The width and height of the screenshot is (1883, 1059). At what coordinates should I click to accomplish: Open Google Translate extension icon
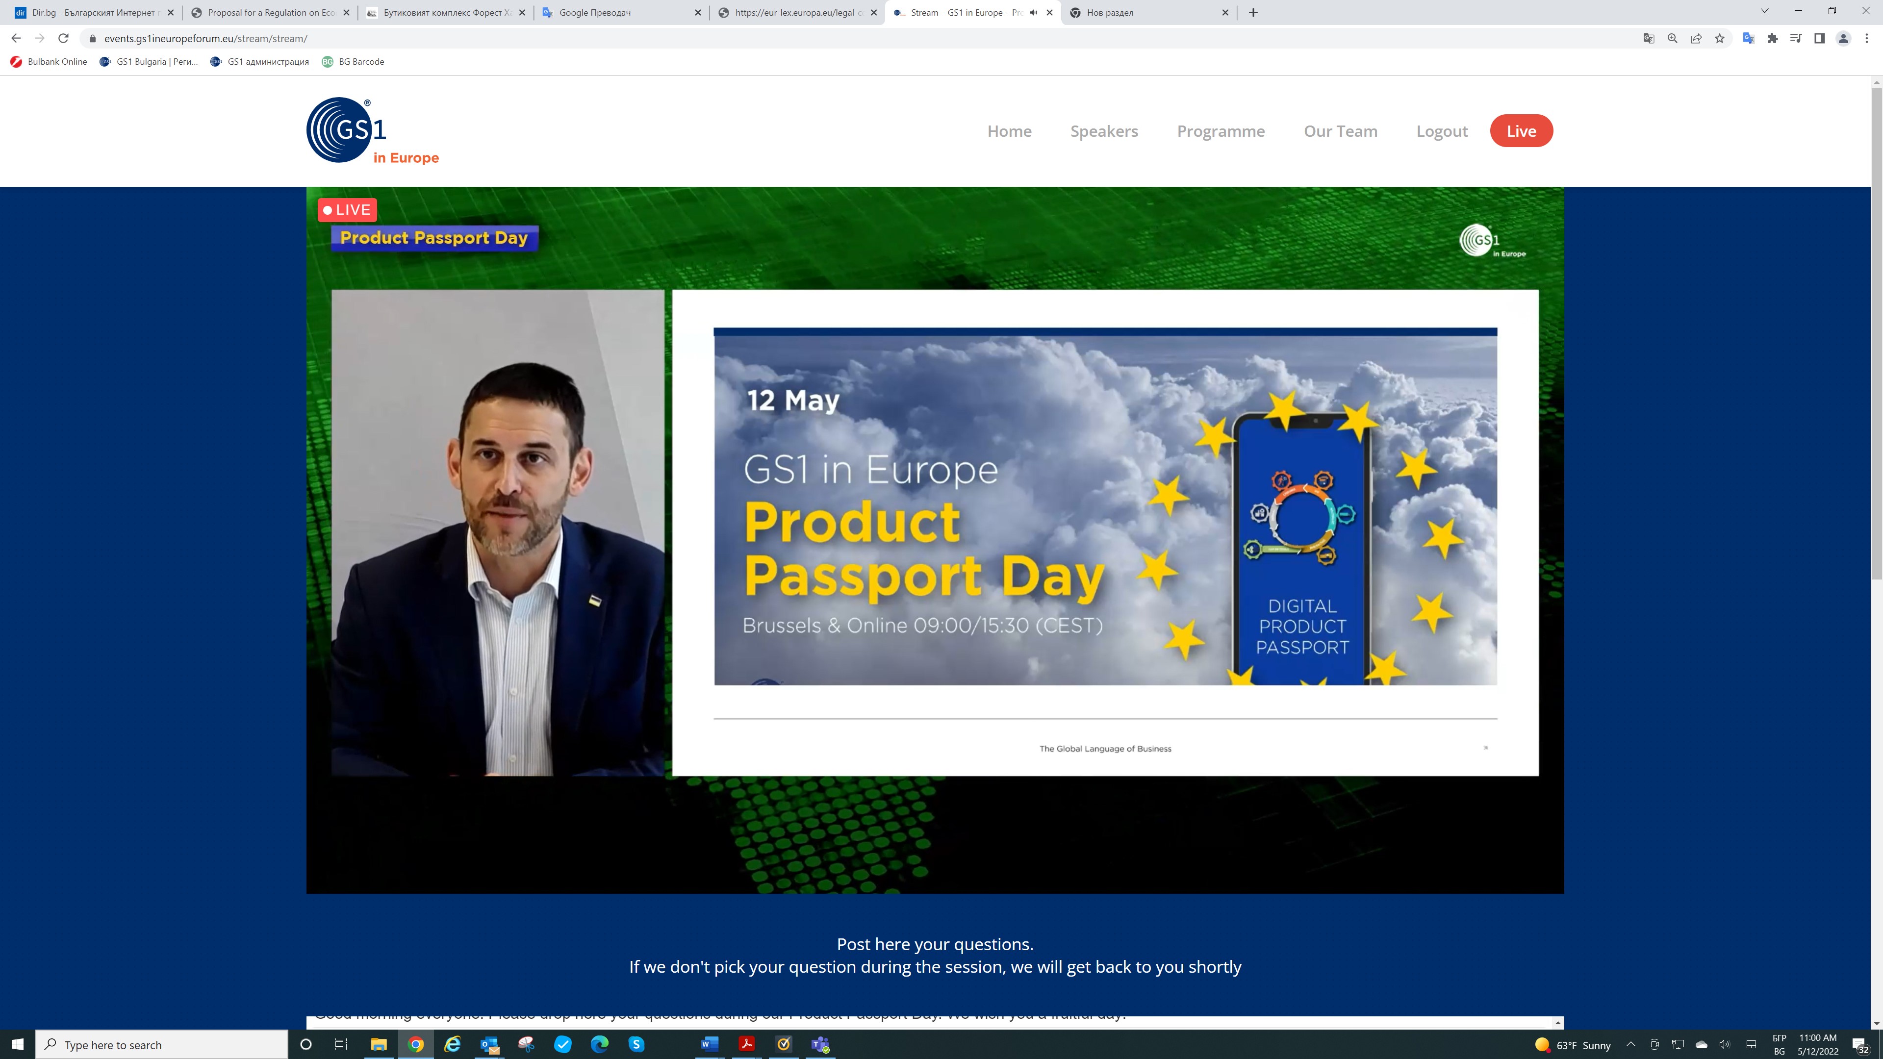tap(1749, 39)
